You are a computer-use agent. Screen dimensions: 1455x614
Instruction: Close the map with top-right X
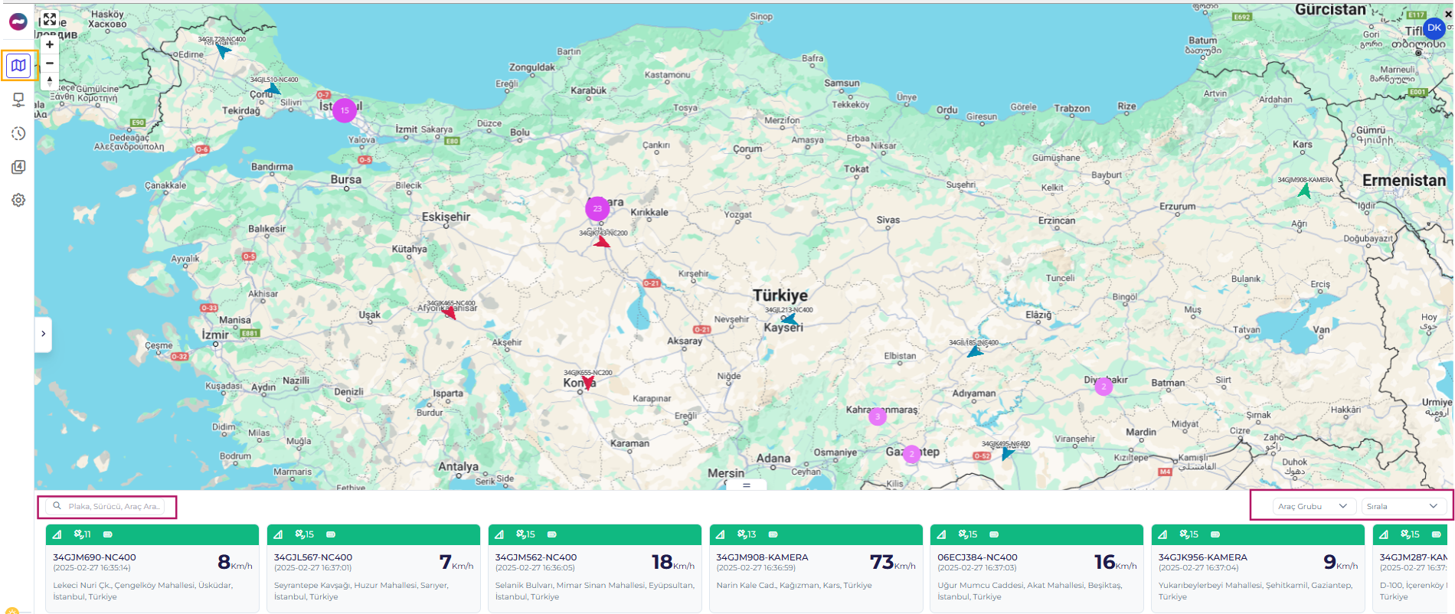tap(1448, 14)
